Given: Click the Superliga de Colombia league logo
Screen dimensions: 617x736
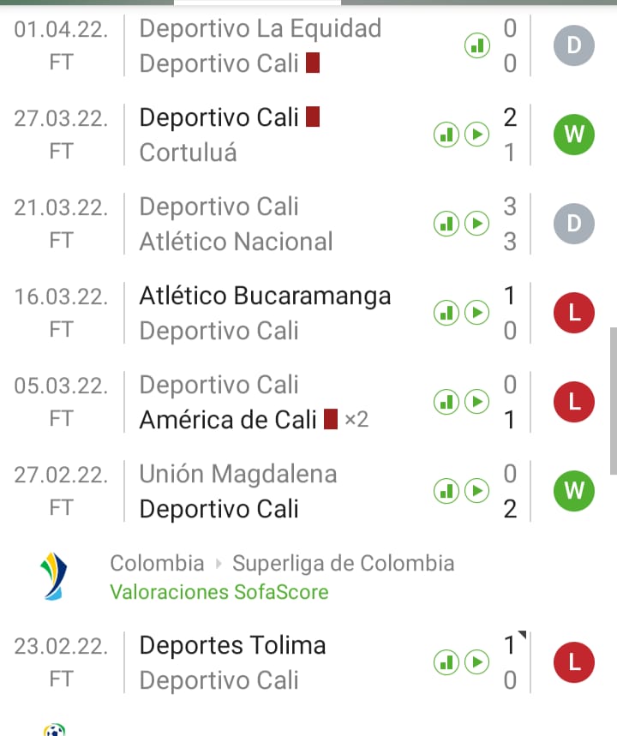Looking at the screenshot, I should pyautogui.click(x=55, y=577).
